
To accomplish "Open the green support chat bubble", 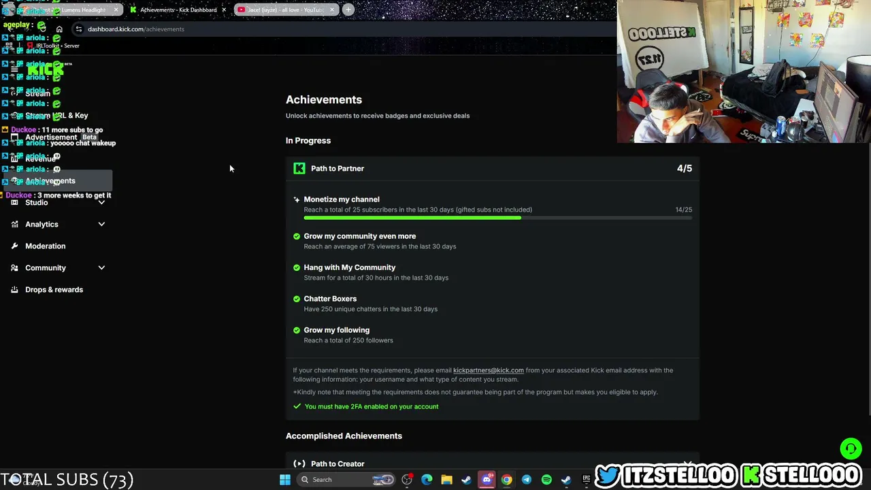I will [x=851, y=448].
